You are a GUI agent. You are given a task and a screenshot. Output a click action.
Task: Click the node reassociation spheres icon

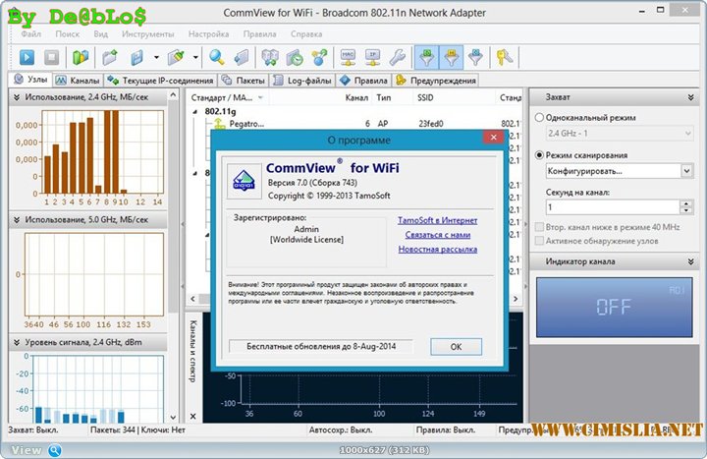point(320,57)
